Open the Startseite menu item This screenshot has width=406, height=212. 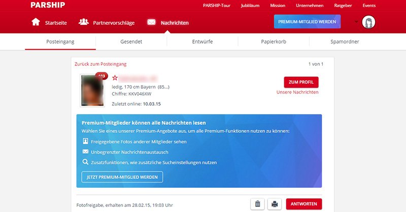pos(56,23)
